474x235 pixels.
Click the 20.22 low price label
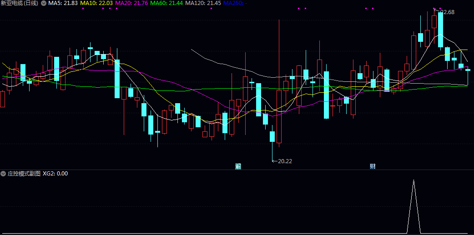click(285, 161)
